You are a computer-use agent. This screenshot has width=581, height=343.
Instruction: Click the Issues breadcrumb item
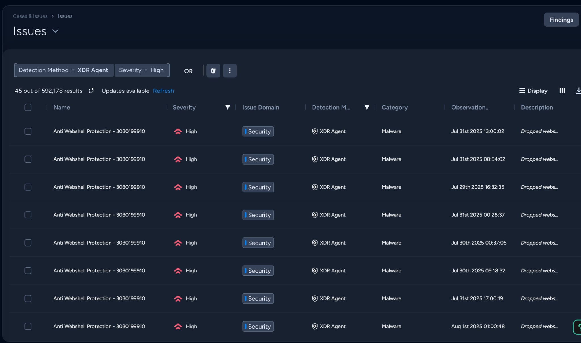pos(65,16)
